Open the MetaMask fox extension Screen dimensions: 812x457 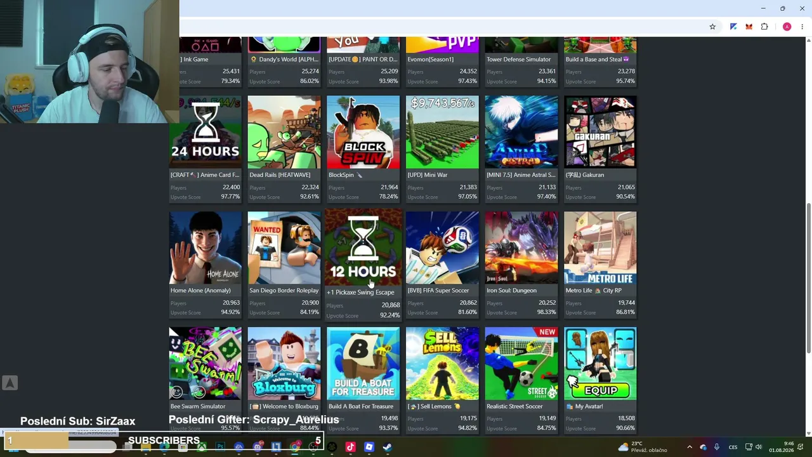coord(749,27)
